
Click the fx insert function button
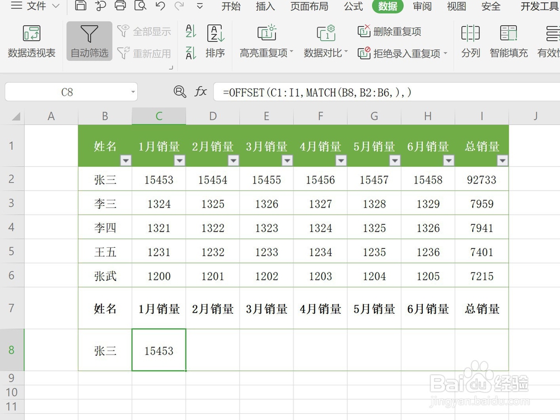click(x=200, y=92)
